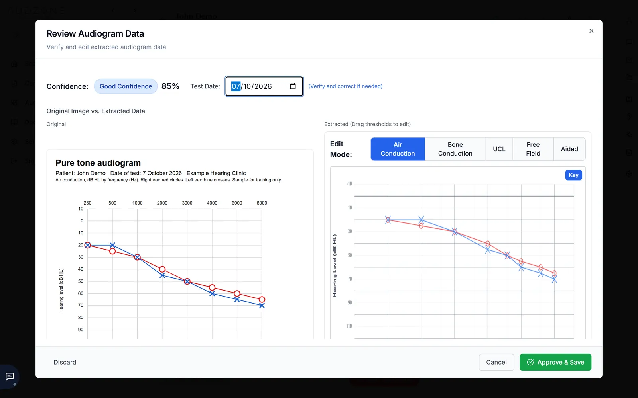Click the Test Date input field

coord(264,86)
